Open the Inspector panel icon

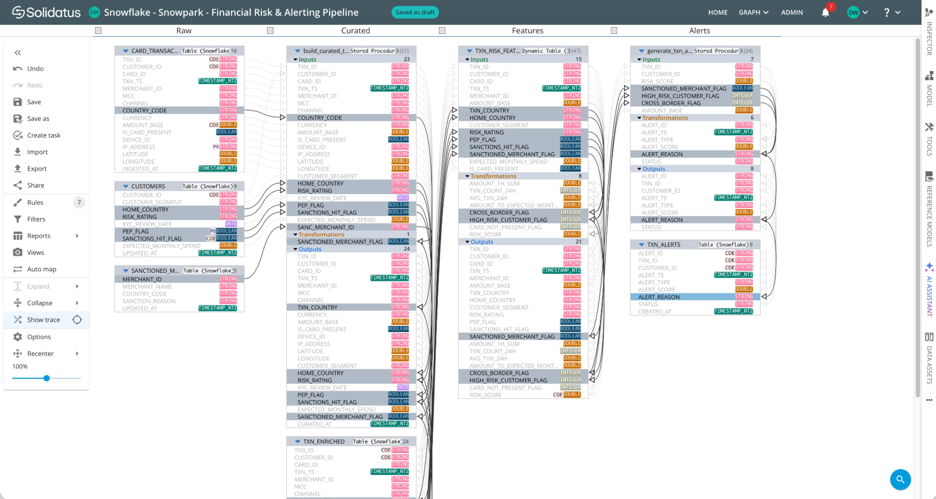(x=929, y=12)
